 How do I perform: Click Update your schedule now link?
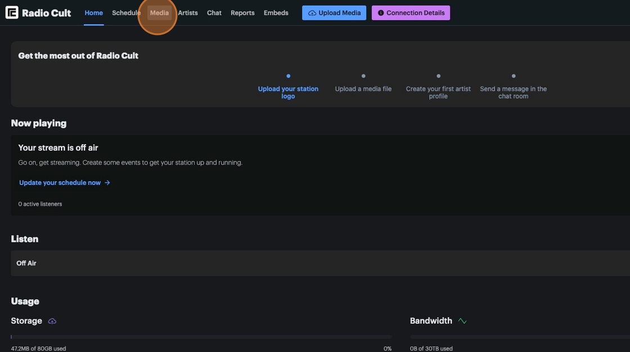pos(64,182)
